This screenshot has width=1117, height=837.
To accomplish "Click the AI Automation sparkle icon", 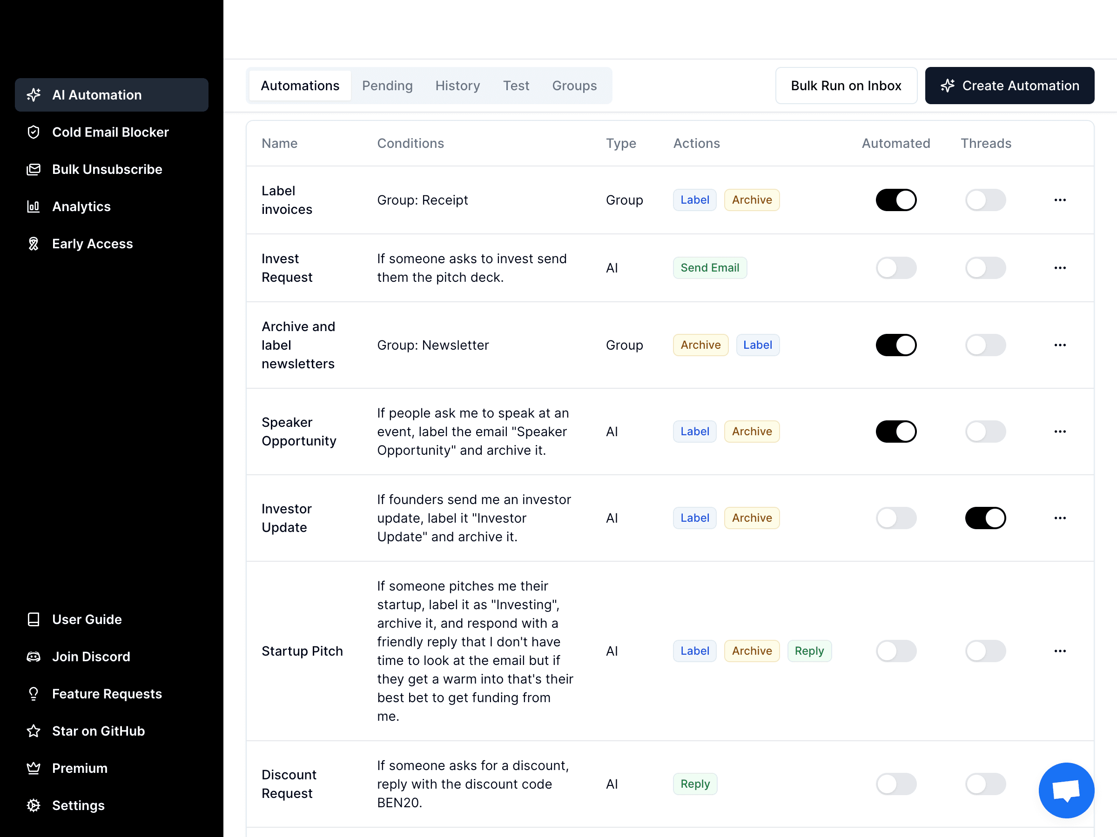I will [34, 95].
